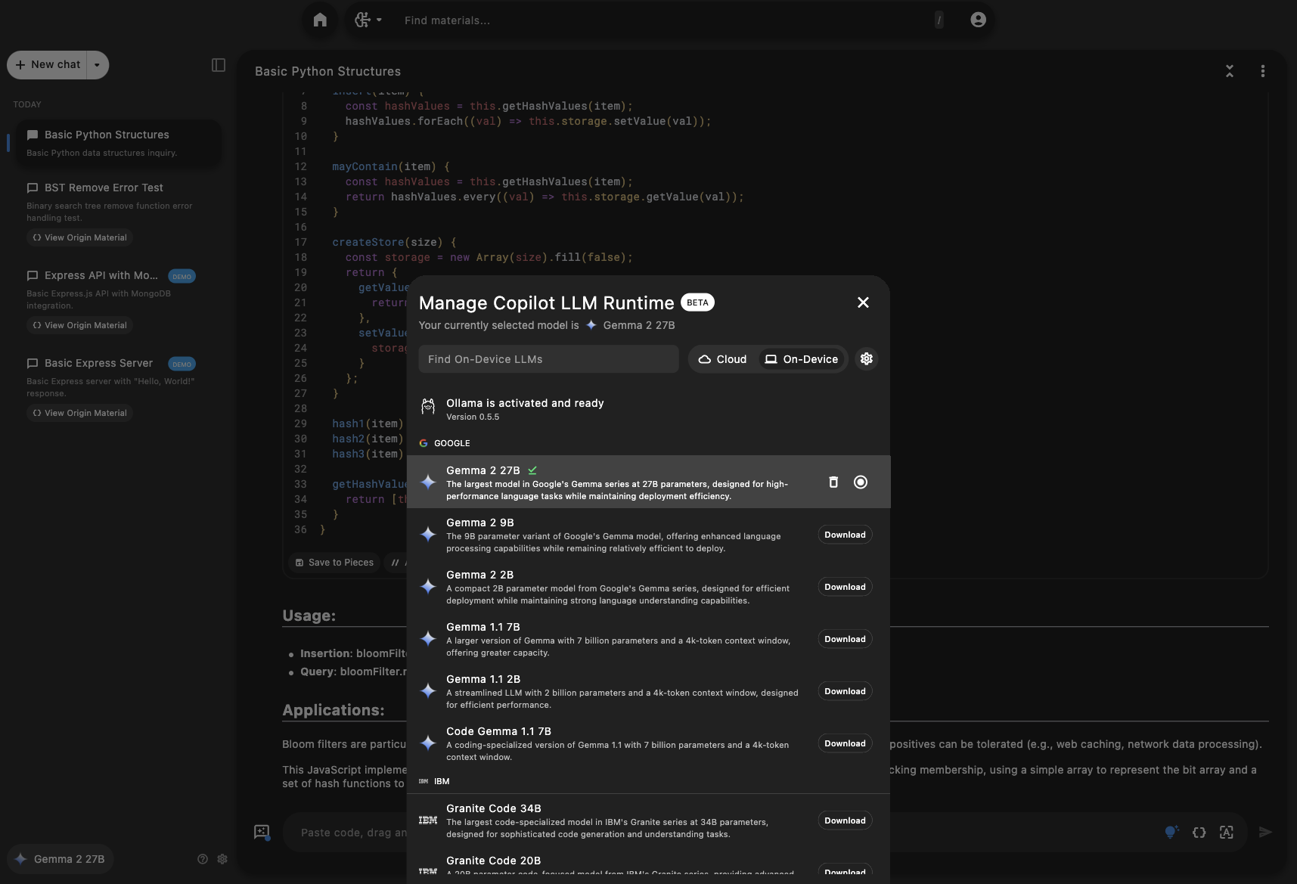The image size is (1297, 884).
Task: Click the Ollama version 0.5.5 text
Action: pyautogui.click(x=473, y=417)
